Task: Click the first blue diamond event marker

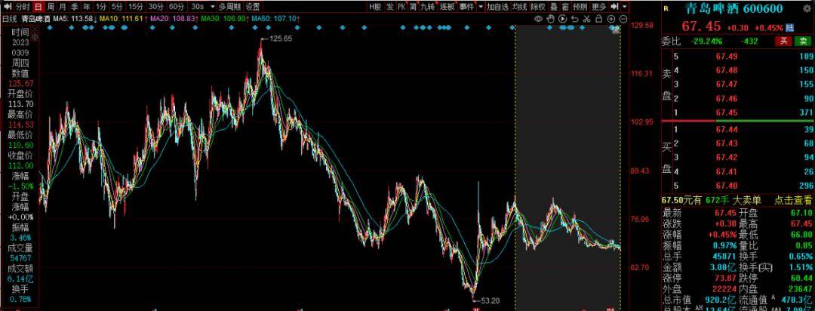Action: (x=49, y=28)
